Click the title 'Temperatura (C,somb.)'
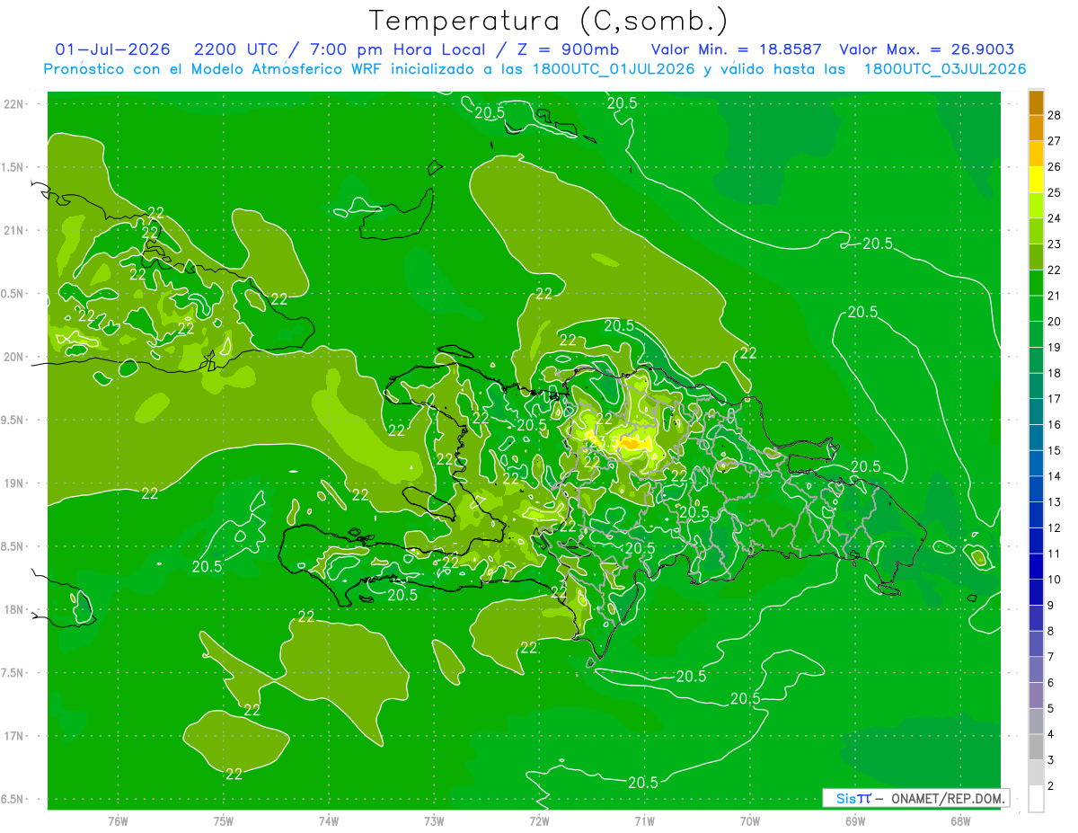The width and height of the screenshot is (1078, 833). pyautogui.click(x=549, y=22)
